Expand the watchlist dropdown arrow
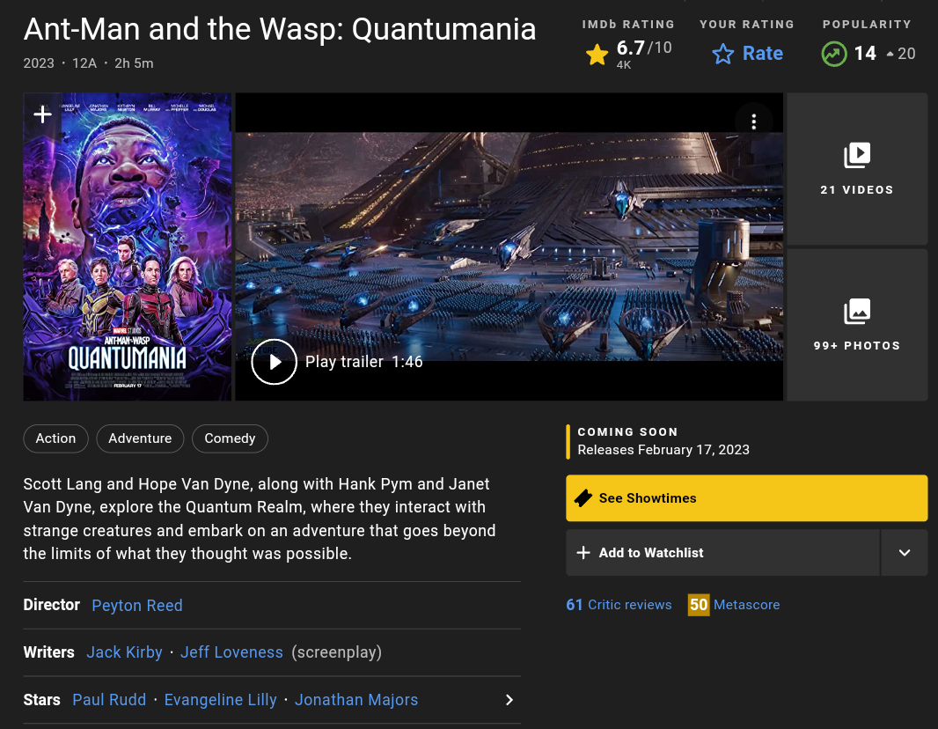 [904, 553]
